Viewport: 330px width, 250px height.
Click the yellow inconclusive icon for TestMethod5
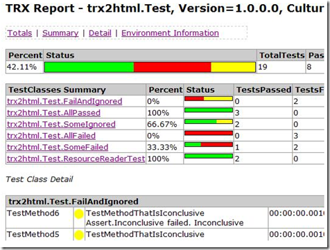(x=79, y=235)
